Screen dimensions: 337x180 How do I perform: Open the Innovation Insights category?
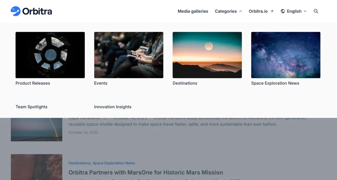coord(113,107)
